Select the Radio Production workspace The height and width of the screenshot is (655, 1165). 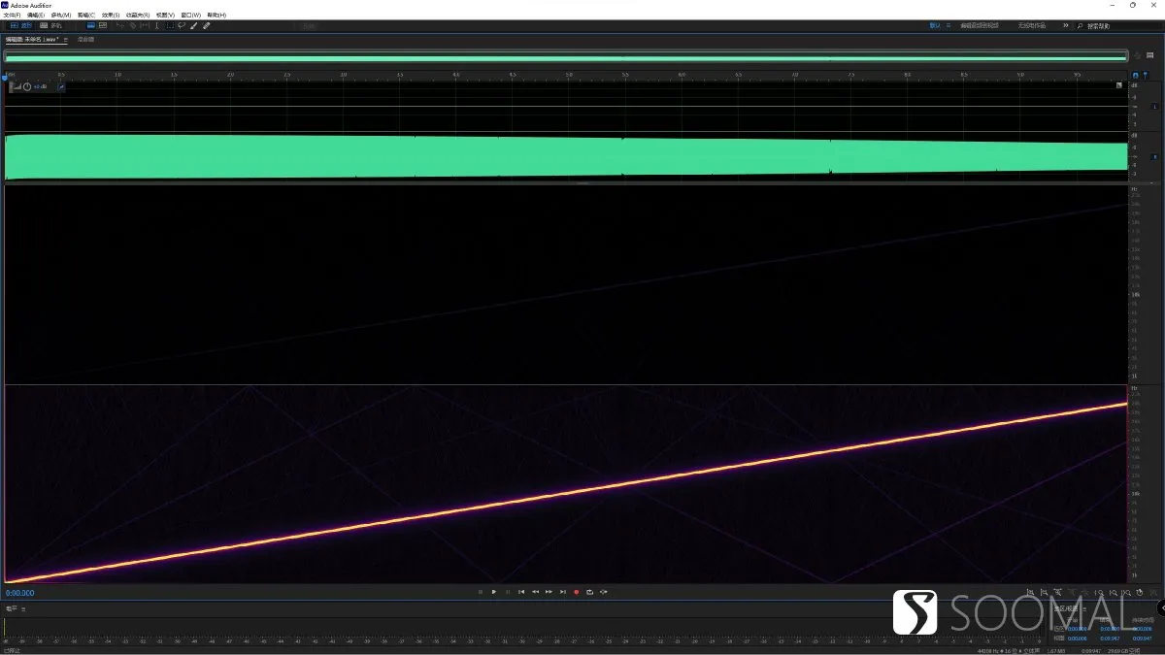(1032, 26)
